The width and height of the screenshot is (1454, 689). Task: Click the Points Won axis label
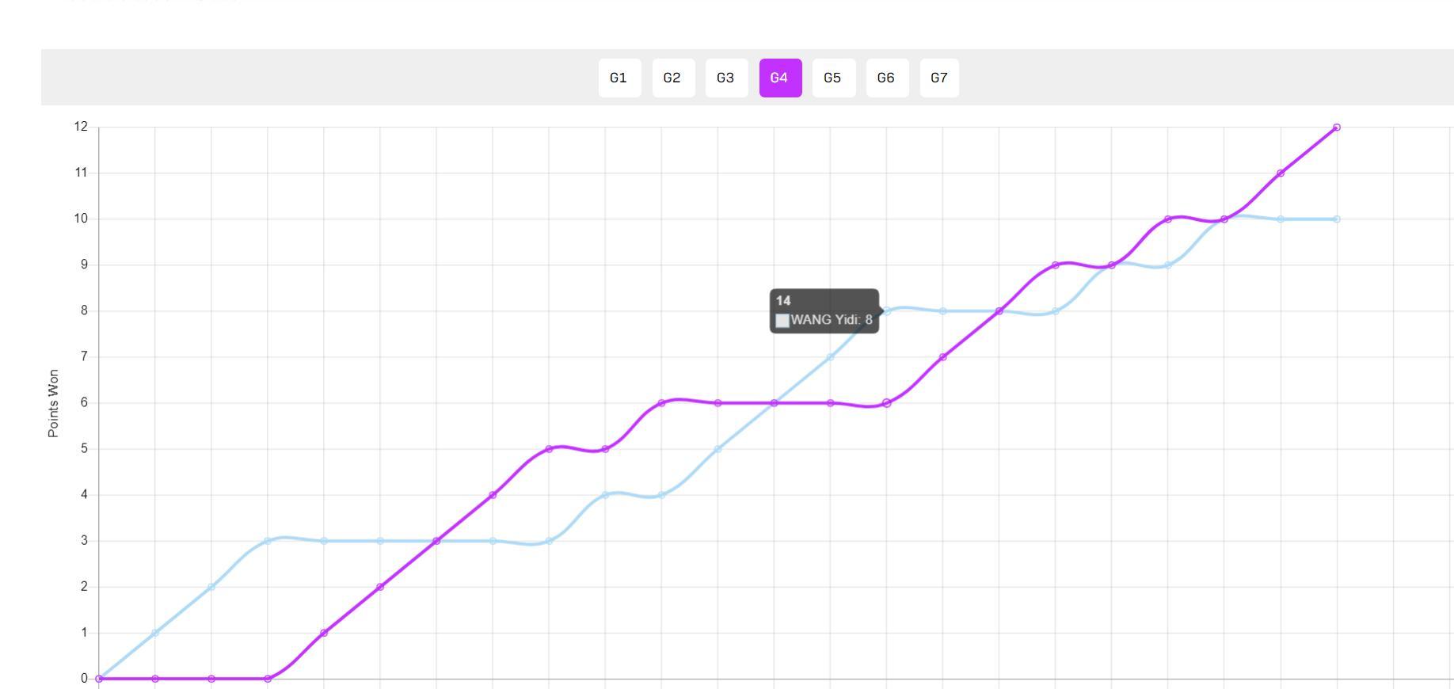(x=54, y=403)
